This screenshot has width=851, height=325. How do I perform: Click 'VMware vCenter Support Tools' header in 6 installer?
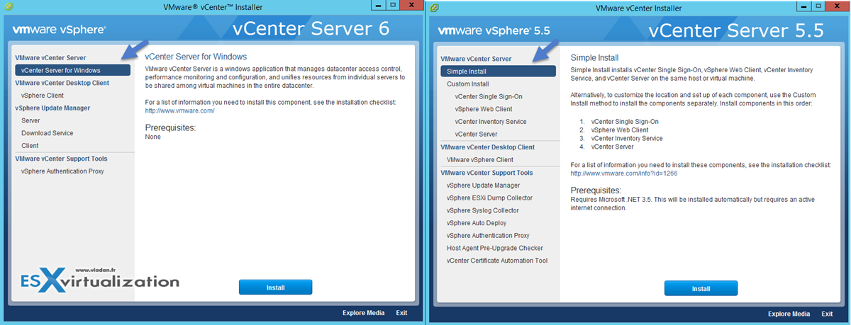61,159
